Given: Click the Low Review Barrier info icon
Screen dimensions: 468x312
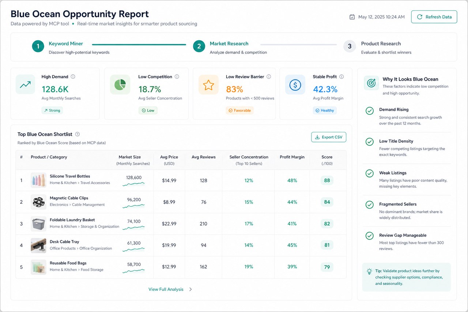Looking at the screenshot, I should 269,77.
